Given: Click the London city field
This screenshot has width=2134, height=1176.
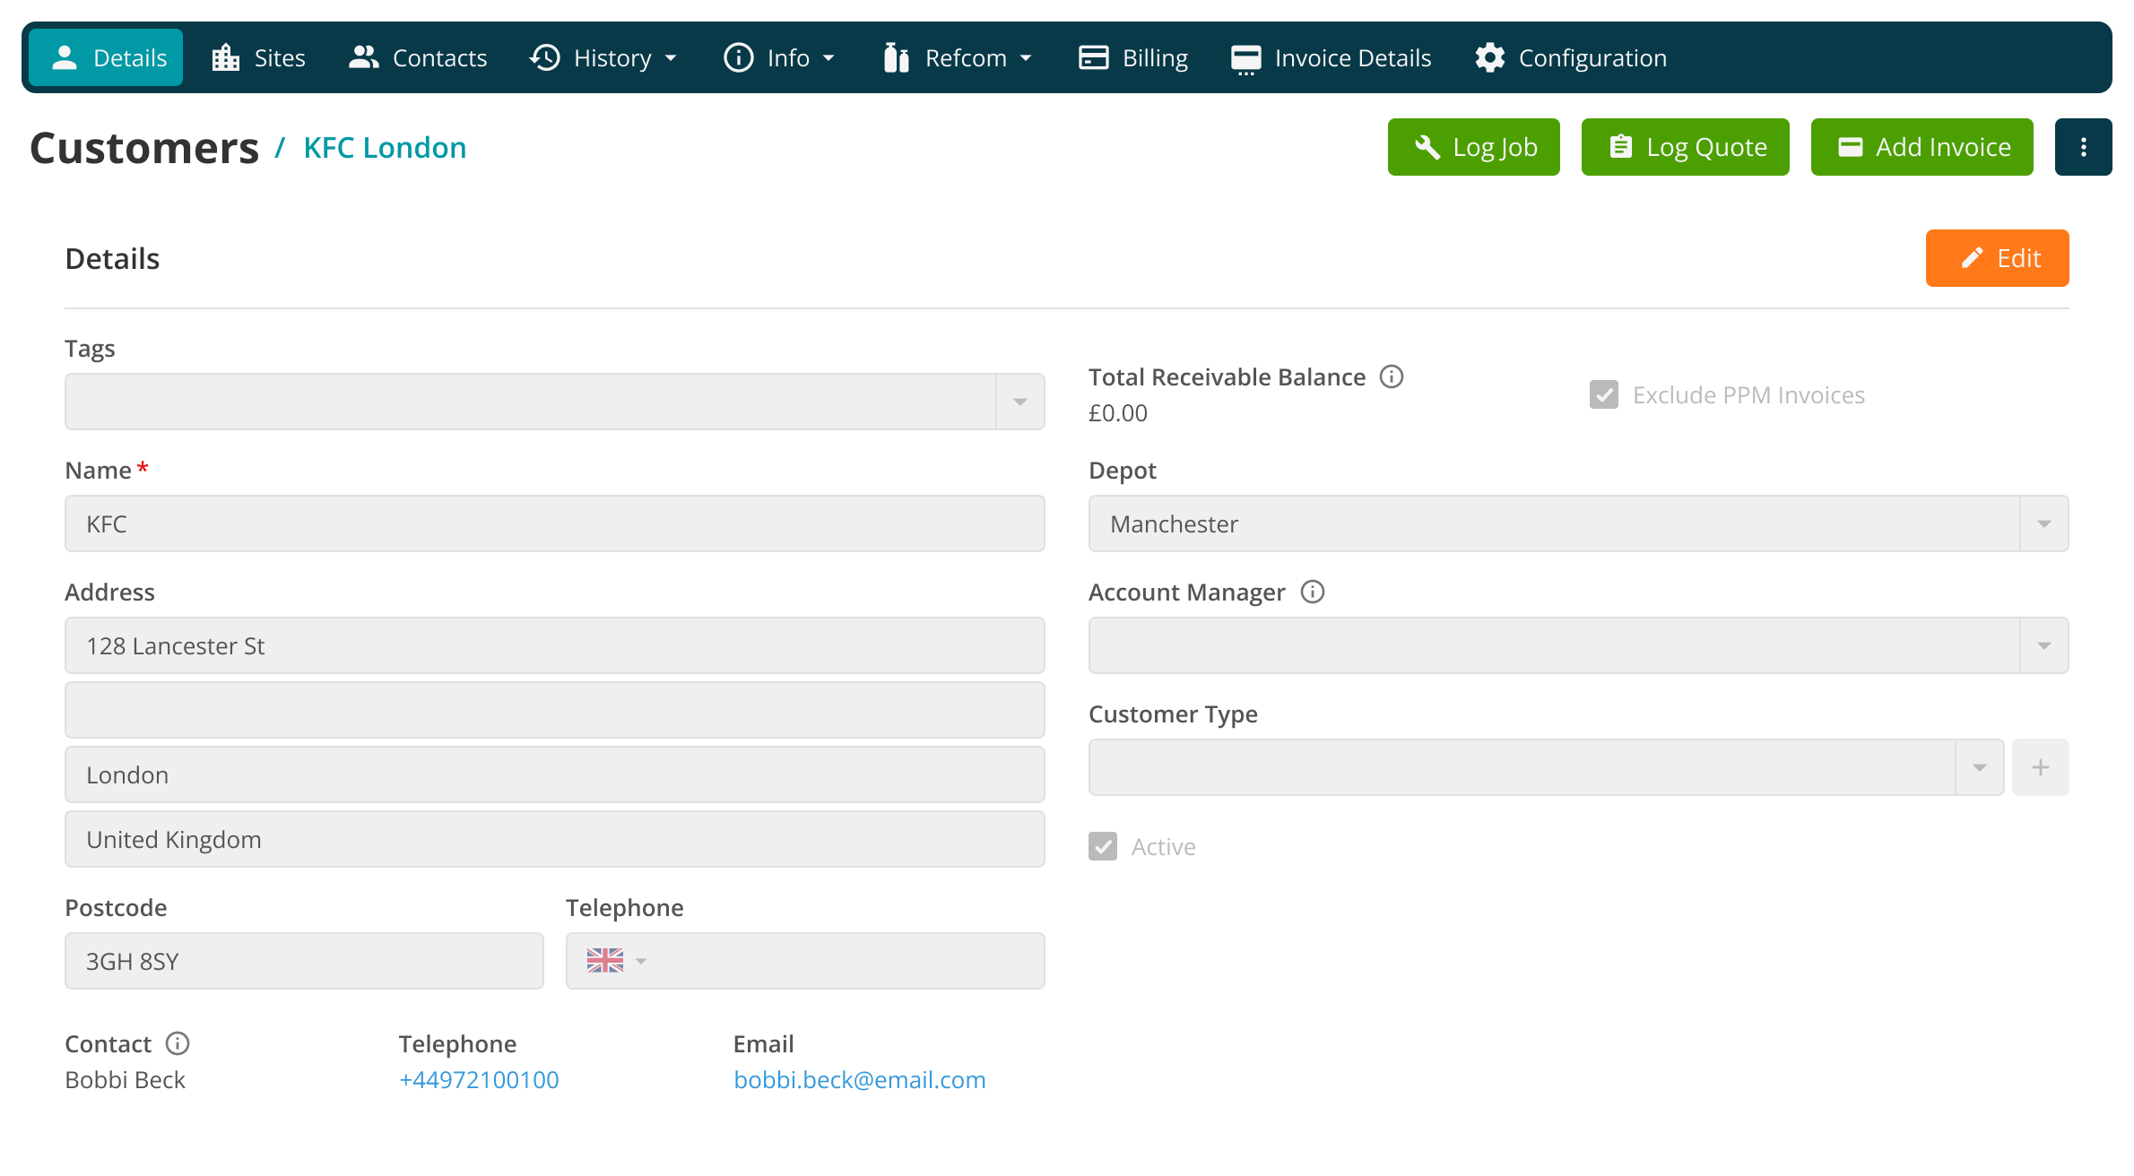Looking at the screenshot, I should (555, 774).
